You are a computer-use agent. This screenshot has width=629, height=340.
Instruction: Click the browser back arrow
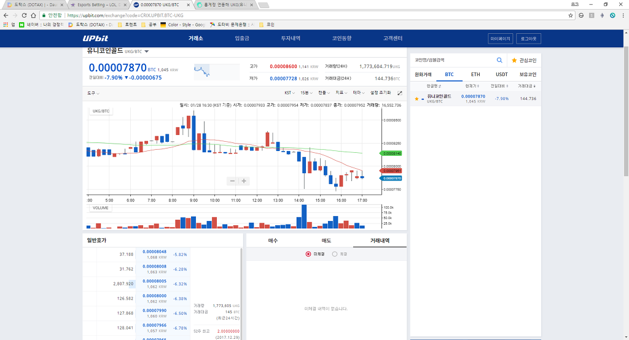[x=6, y=15]
